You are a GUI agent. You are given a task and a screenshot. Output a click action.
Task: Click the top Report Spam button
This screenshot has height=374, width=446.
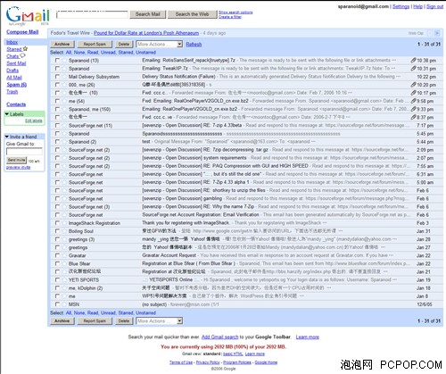[95, 45]
